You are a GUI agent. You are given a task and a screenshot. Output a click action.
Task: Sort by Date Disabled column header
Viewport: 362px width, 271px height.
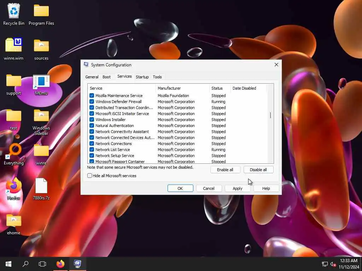point(249,88)
